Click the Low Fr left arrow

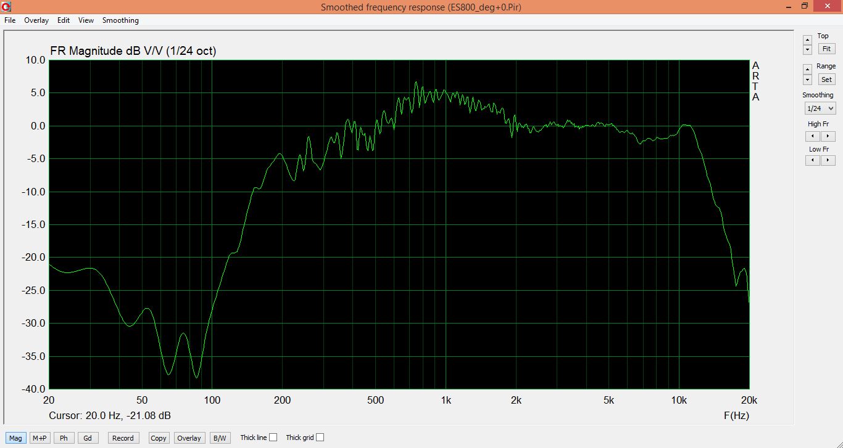point(813,160)
